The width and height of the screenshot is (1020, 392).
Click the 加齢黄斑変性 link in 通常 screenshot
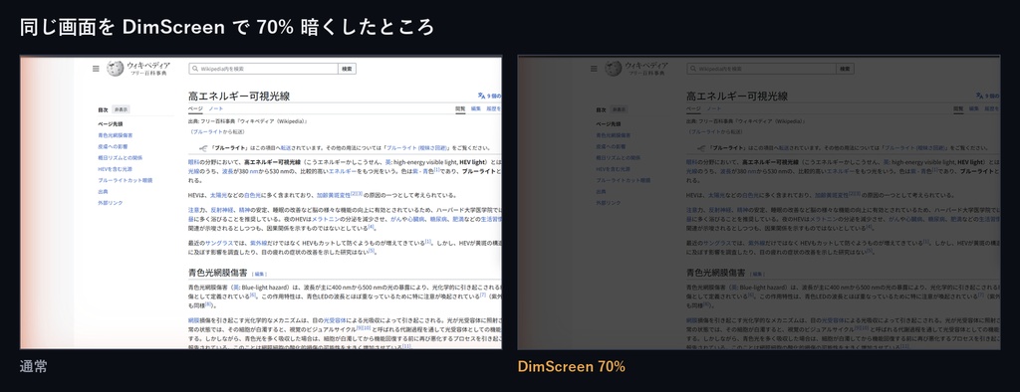tap(333, 195)
